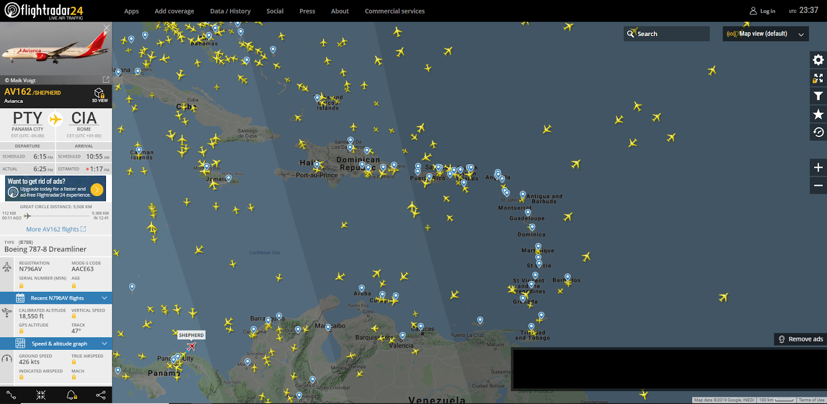Open the Social menu
Screen dimensions: 827x404
click(x=275, y=11)
